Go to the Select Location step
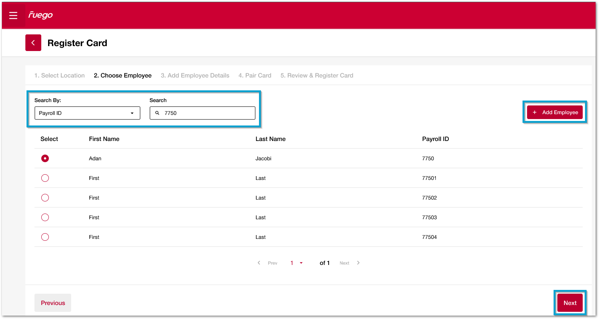The height and width of the screenshot is (319, 599). (x=59, y=76)
